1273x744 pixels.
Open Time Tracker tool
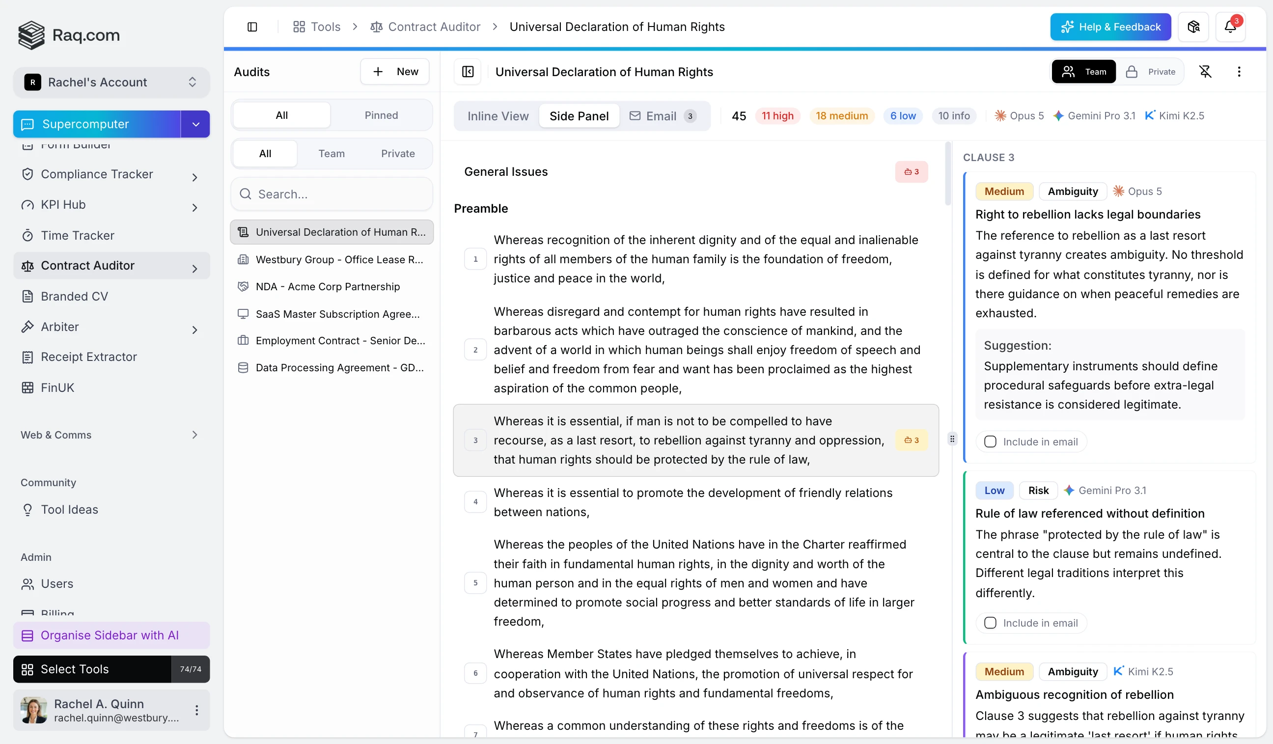(77, 235)
